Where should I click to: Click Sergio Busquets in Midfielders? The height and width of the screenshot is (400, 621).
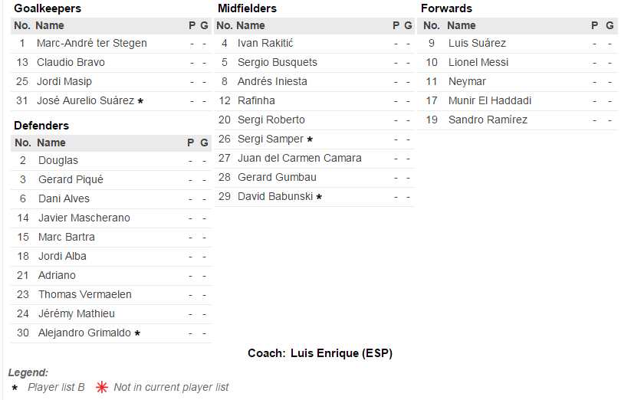(277, 62)
